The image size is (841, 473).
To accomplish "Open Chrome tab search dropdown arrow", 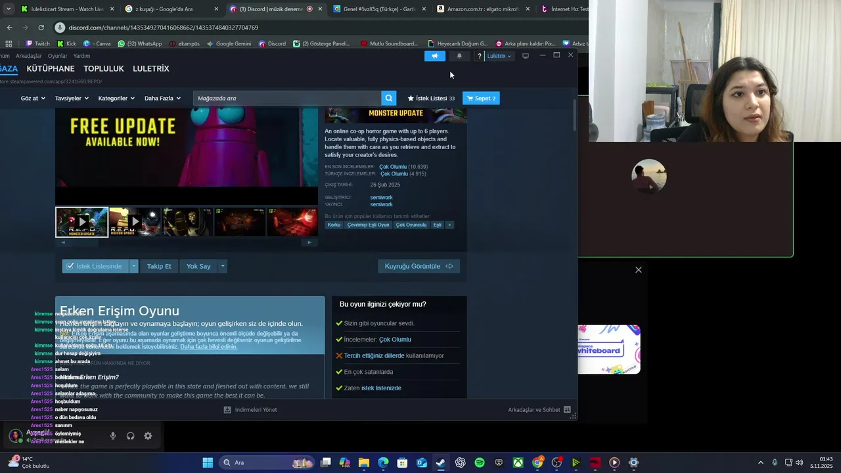I will [x=9, y=9].
